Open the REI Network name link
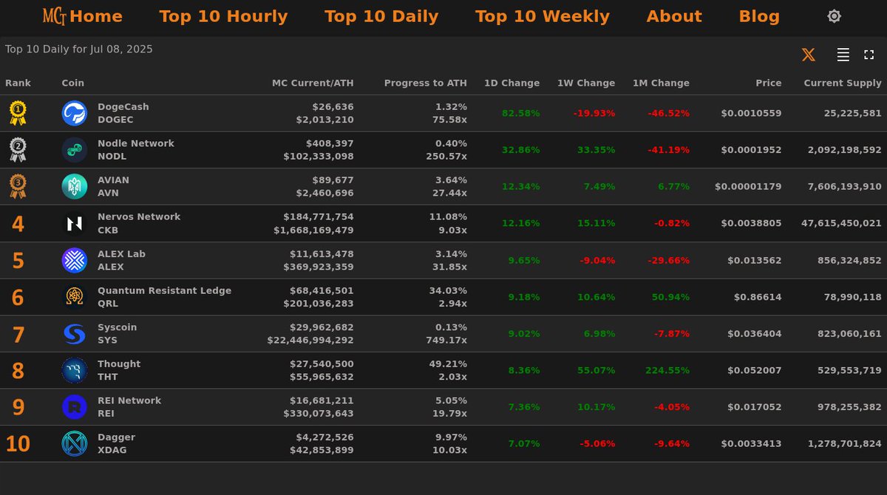 point(129,400)
